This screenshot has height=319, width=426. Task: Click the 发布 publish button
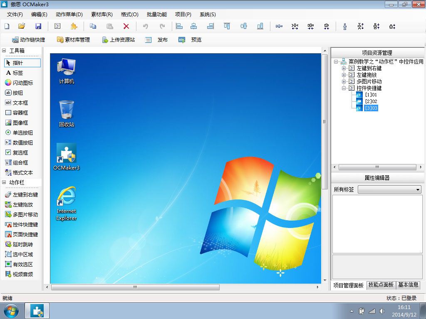156,39
